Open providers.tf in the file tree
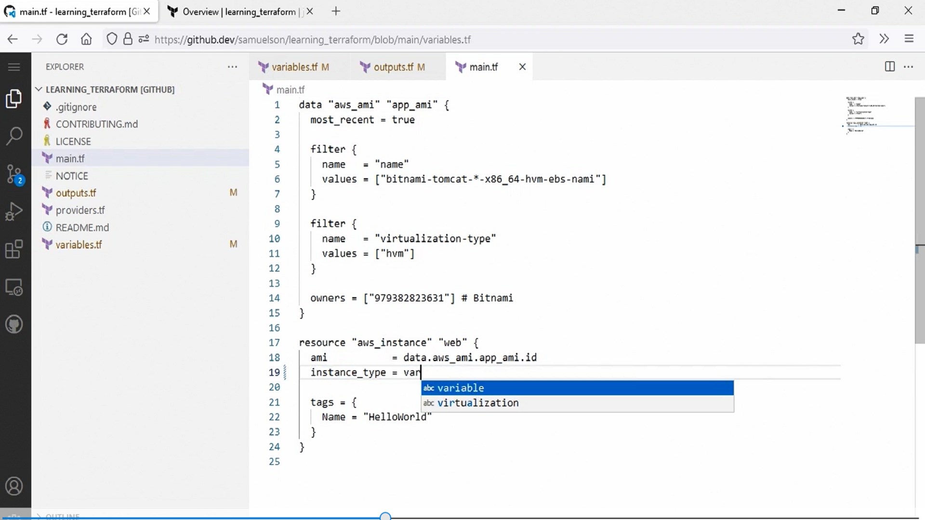This screenshot has height=520, width=925. 80,210
